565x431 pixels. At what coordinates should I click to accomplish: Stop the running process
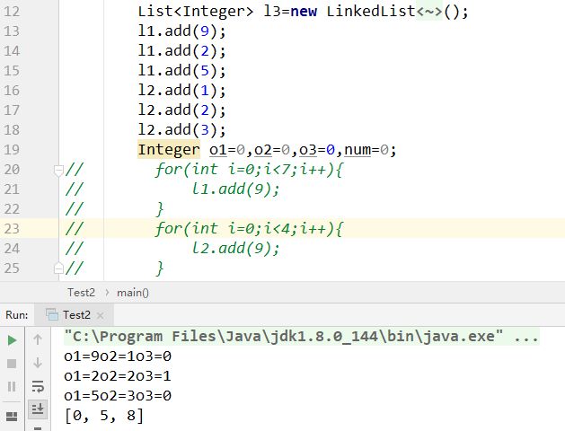point(12,364)
